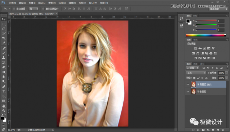Image resolution: width=230 pixels, height=132 pixels.
Task: Select the 背景图层 拷贝 layer thumbnail
Action: pos(193,84)
